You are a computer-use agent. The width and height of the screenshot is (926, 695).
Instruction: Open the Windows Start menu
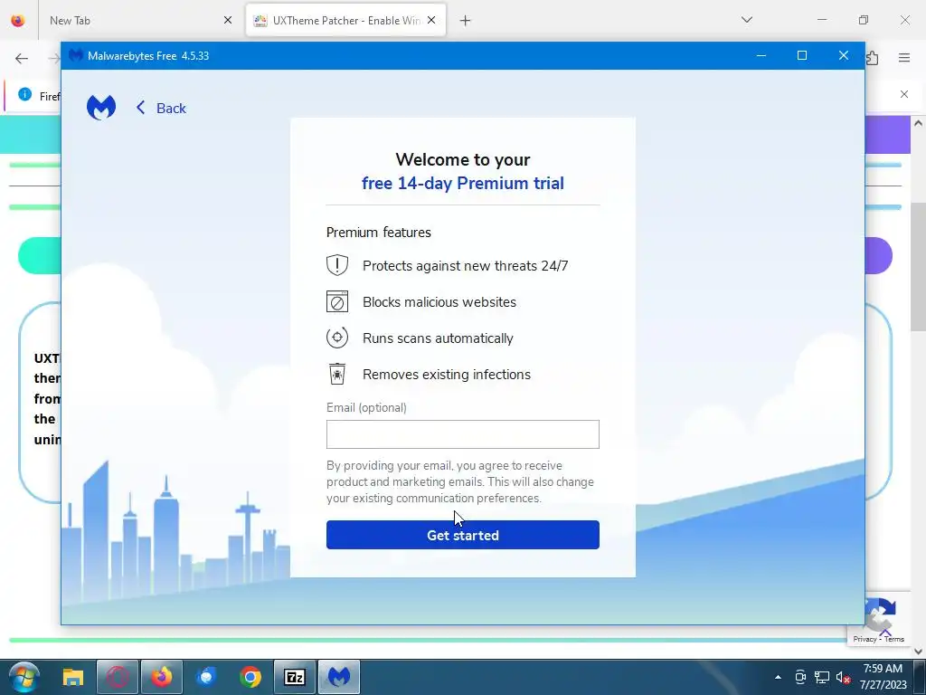[24, 677]
